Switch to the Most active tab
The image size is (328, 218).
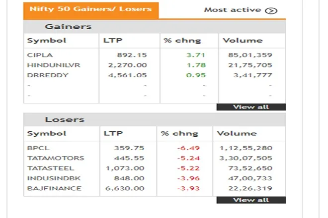point(241,10)
